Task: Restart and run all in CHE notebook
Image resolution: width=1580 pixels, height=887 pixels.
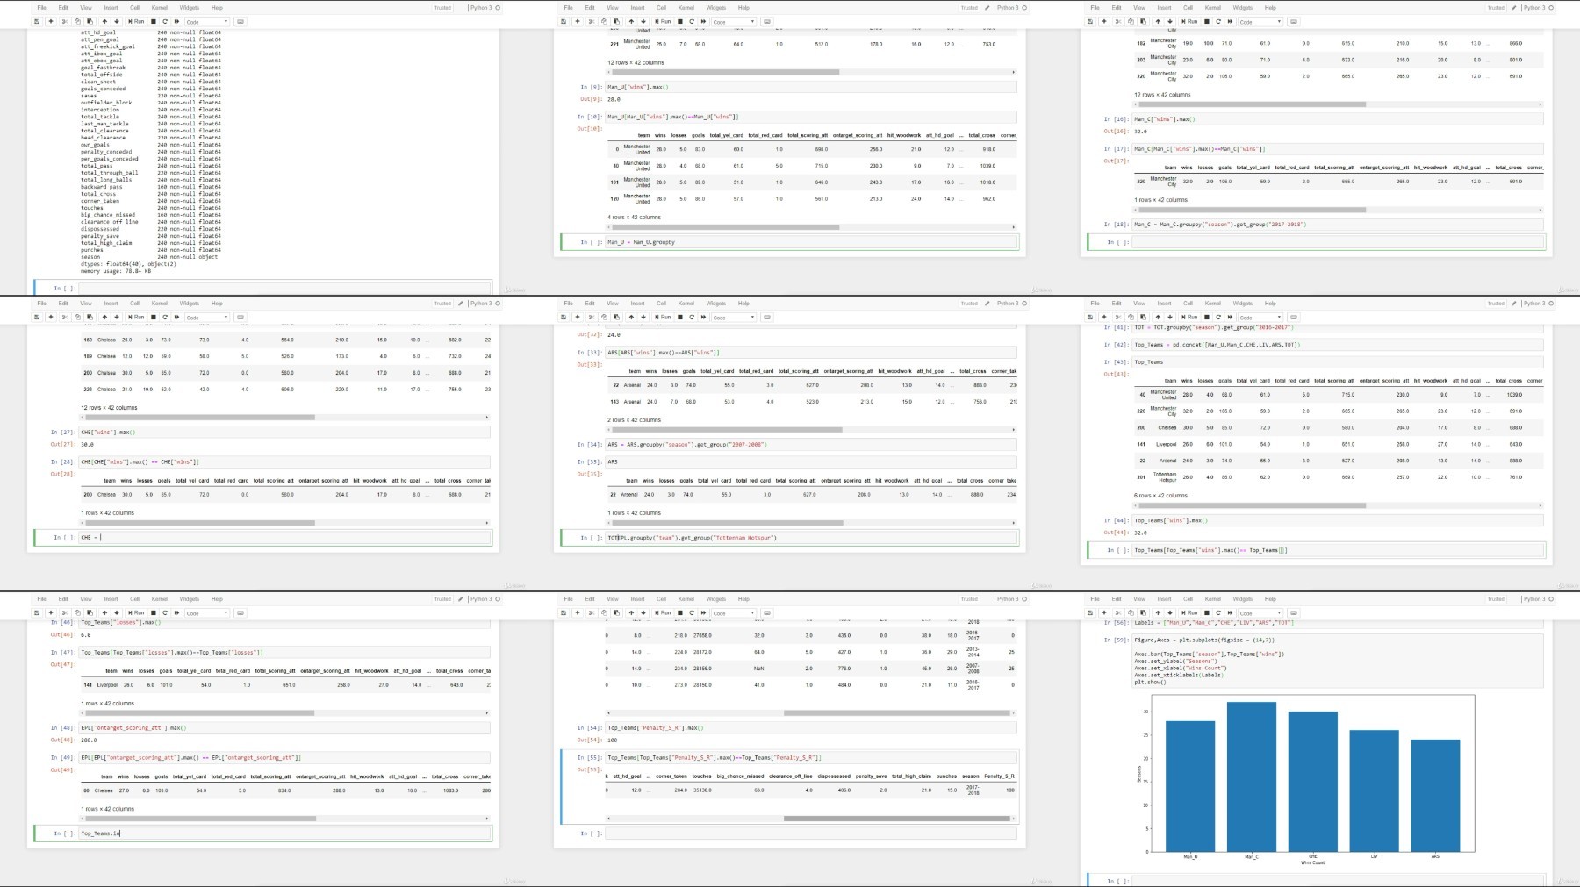Action: coord(176,317)
